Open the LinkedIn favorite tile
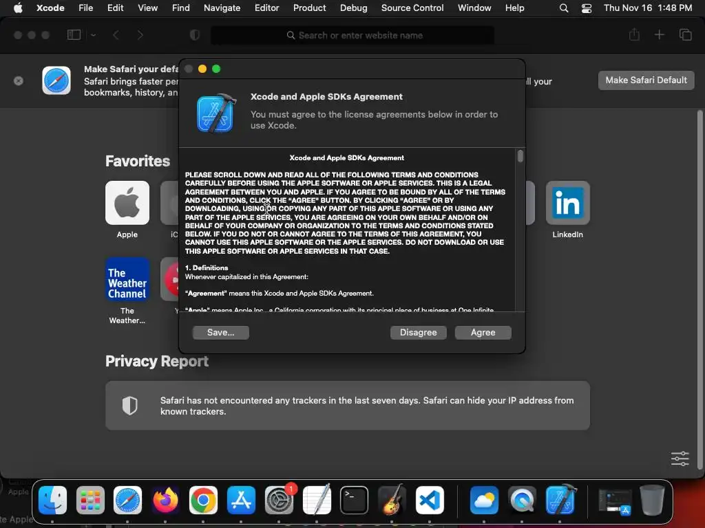705x528 pixels. 568,203
